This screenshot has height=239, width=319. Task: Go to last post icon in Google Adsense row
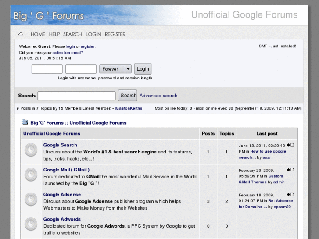click(x=290, y=194)
